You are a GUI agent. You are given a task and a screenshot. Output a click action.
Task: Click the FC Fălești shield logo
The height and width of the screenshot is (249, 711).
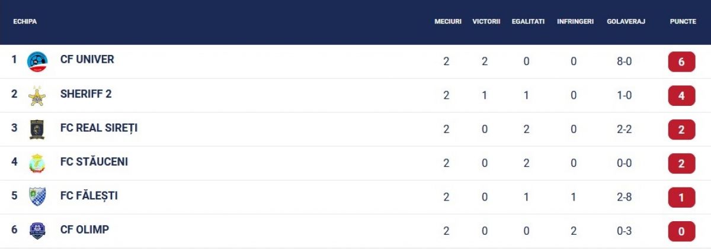coord(37,197)
